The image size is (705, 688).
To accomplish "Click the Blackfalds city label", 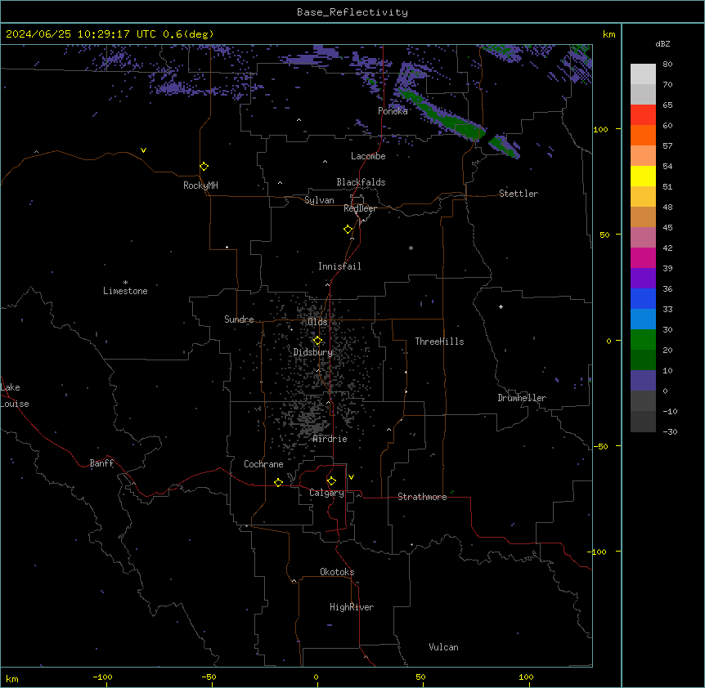I will [x=361, y=182].
